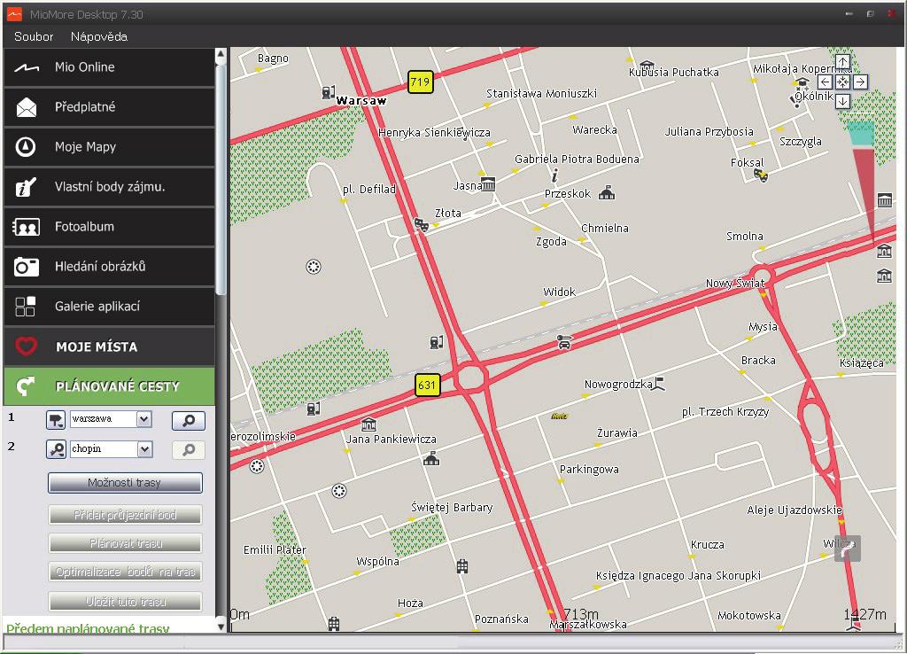This screenshot has width=907, height=654.
Task: Click the center-map icon between pan arrows
Action: coord(843,82)
